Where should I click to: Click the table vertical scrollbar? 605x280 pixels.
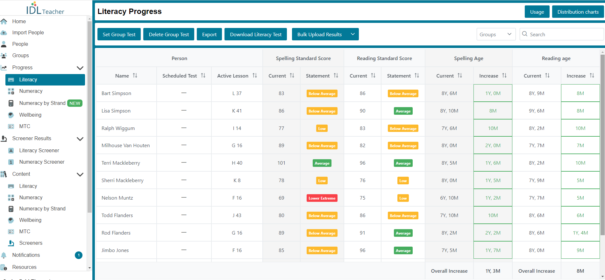pyautogui.click(x=602, y=145)
